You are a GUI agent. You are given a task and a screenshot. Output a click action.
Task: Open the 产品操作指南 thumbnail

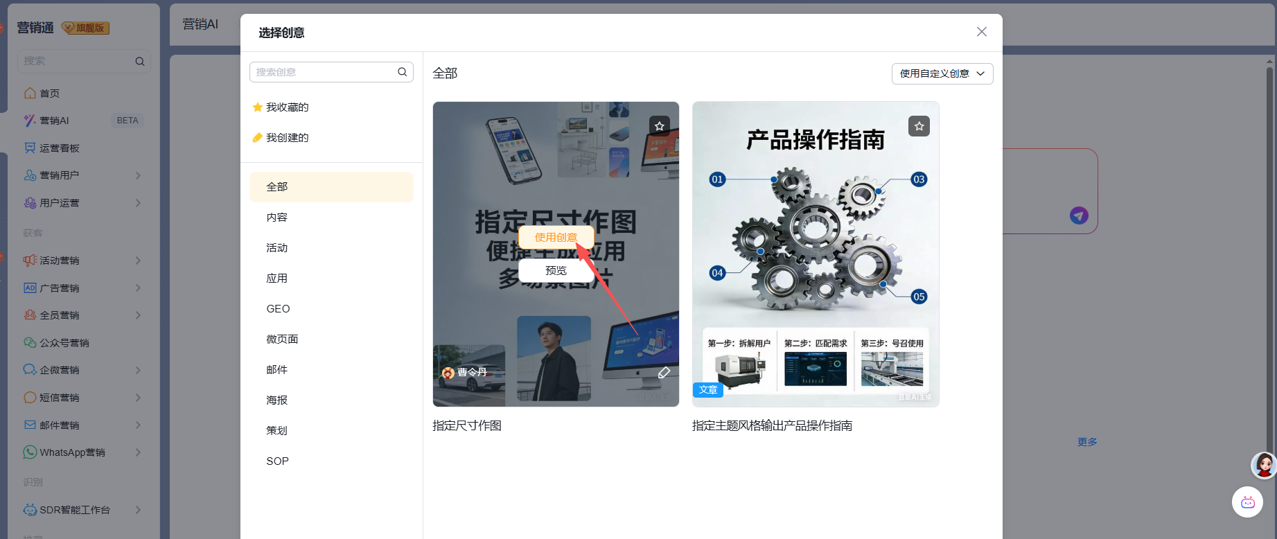pyautogui.click(x=816, y=254)
